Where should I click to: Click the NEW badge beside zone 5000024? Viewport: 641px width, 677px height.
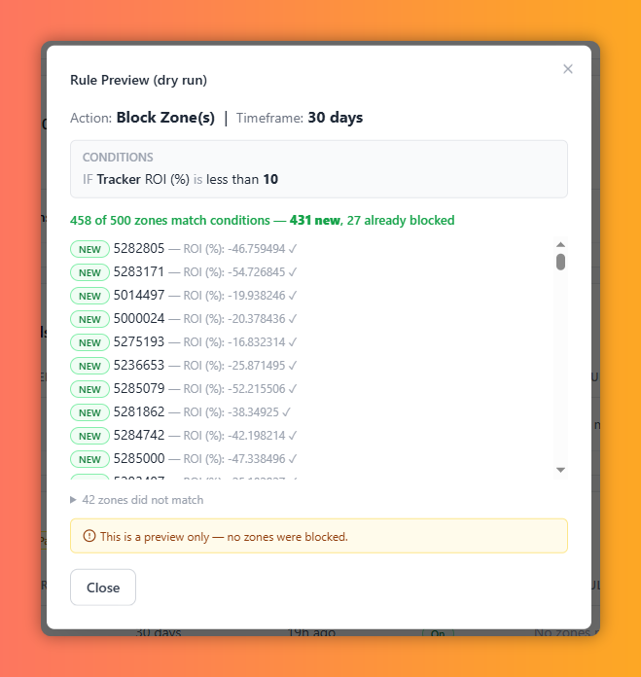click(x=89, y=319)
